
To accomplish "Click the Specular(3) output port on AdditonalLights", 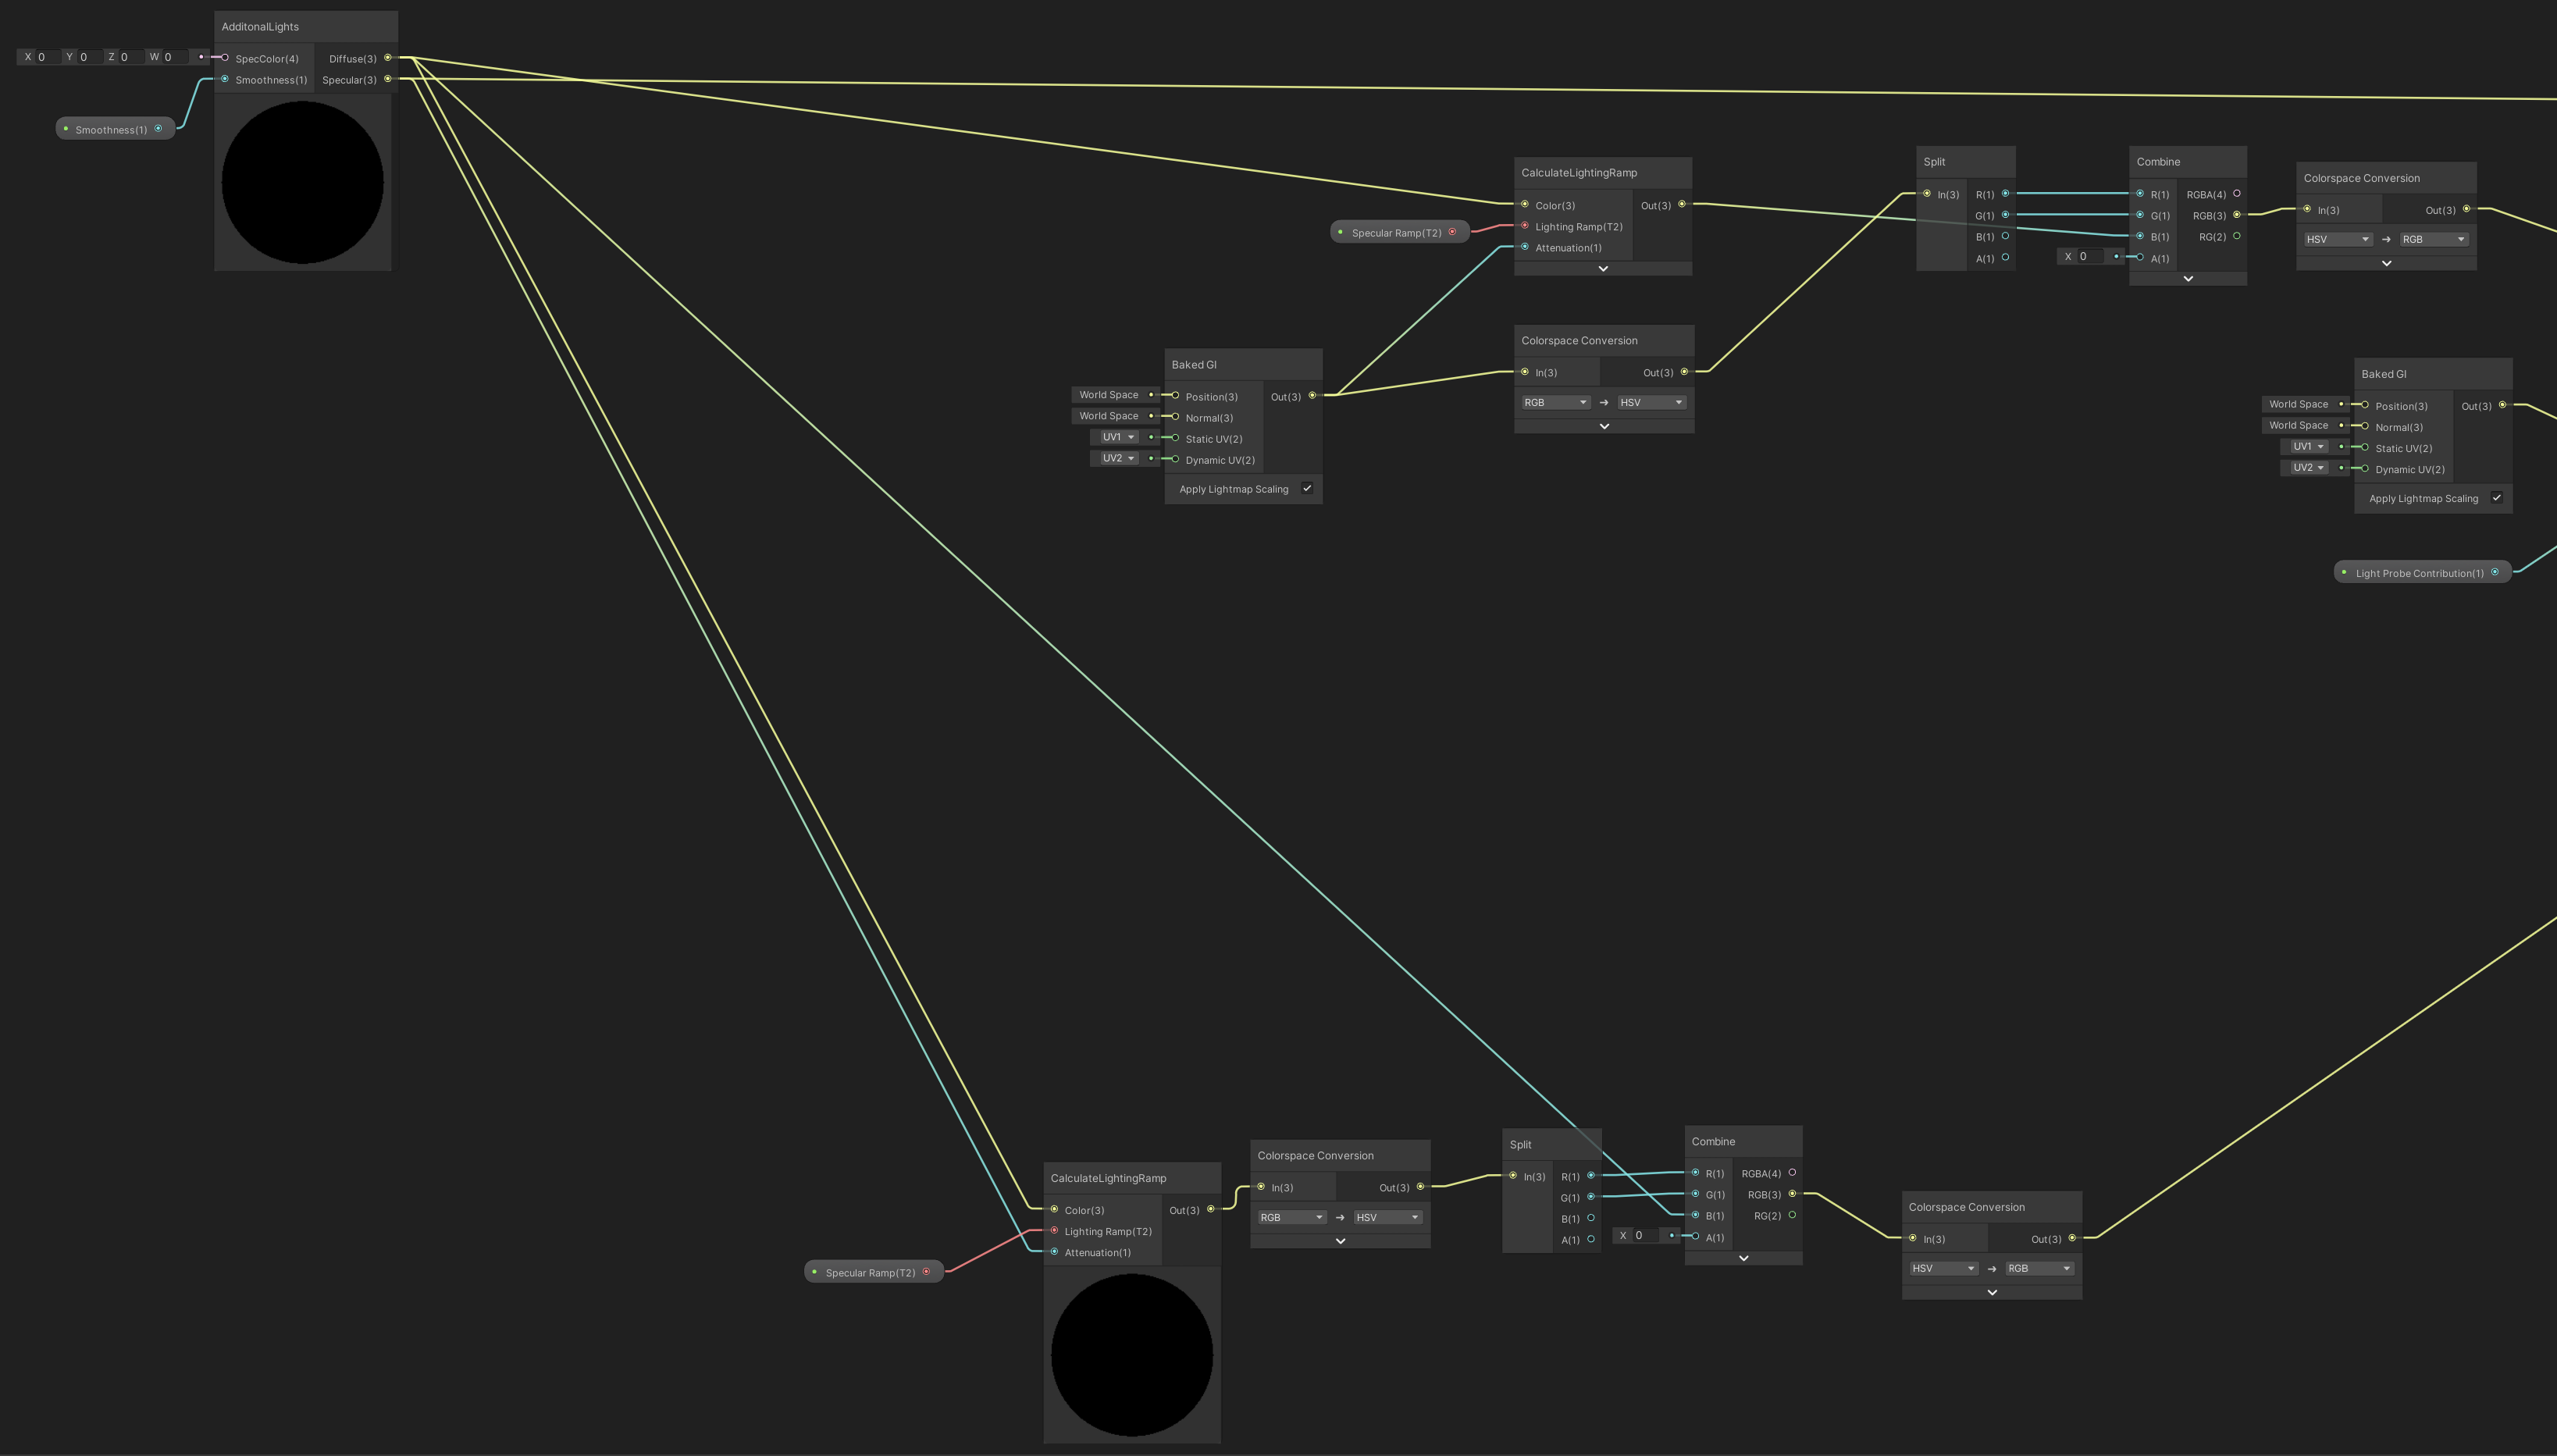I will click(x=388, y=79).
